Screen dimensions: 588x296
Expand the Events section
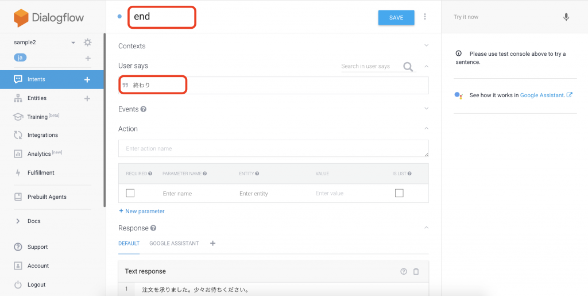pyautogui.click(x=426, y=109)
